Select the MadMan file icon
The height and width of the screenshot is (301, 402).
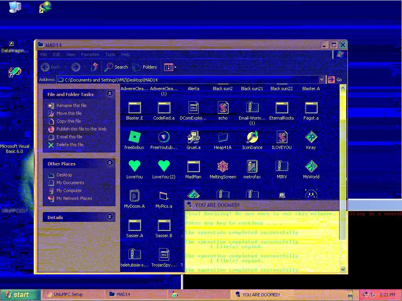click(193, 166)
